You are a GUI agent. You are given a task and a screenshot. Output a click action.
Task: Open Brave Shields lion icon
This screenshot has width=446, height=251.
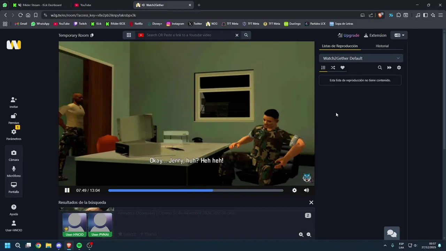(x=380, y=15)
